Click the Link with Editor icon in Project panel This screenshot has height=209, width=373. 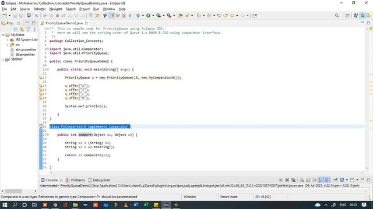click(22, 30)
